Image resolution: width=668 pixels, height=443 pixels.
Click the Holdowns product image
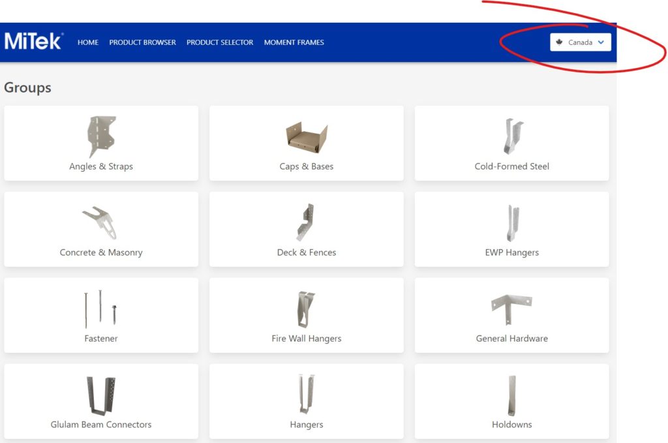511,395
